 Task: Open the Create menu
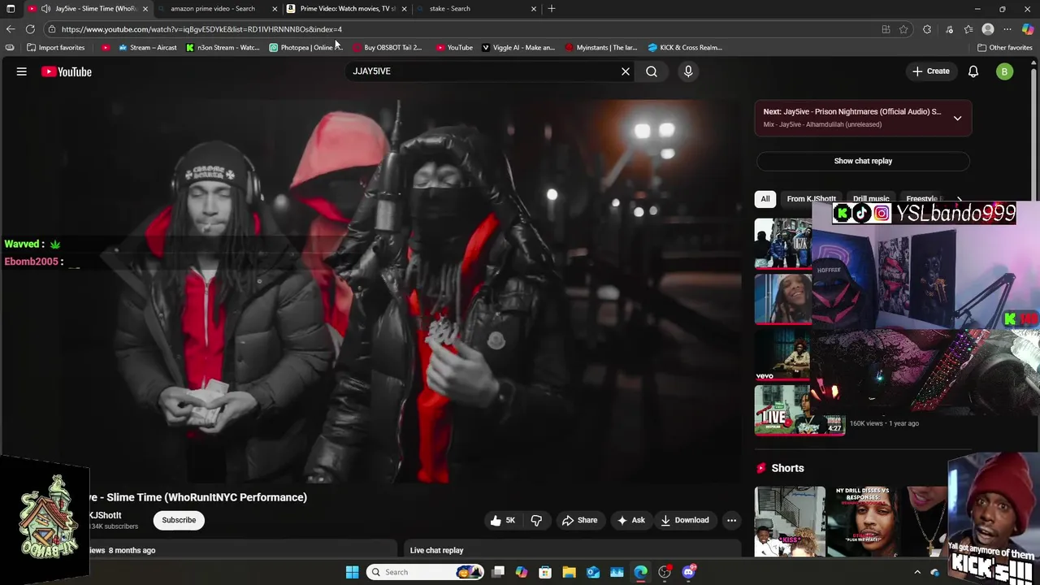tap(930, 71)
